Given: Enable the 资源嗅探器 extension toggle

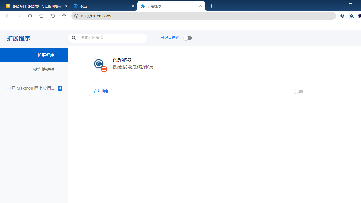Looking at the screenshot, I should tap(299, 91).
